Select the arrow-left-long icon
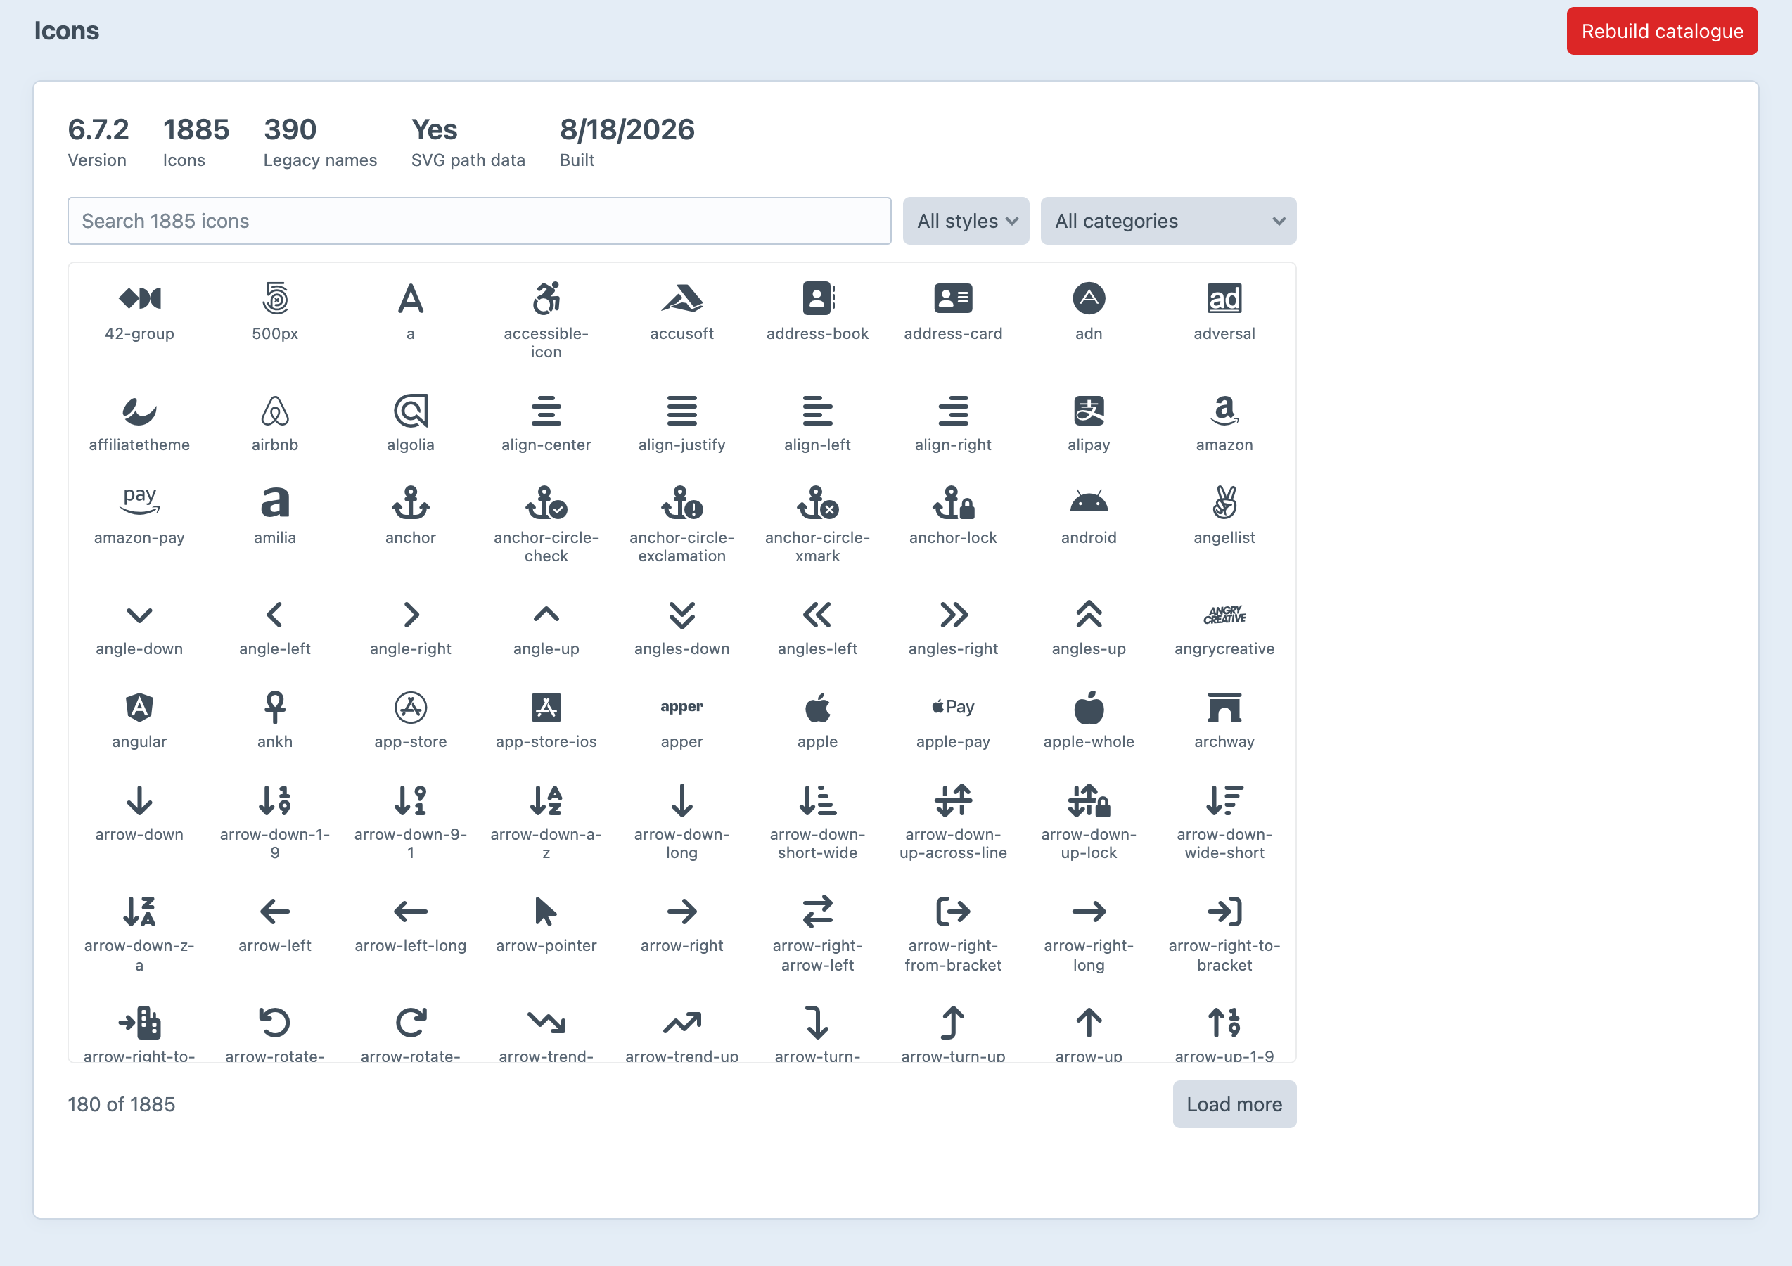 411,912
